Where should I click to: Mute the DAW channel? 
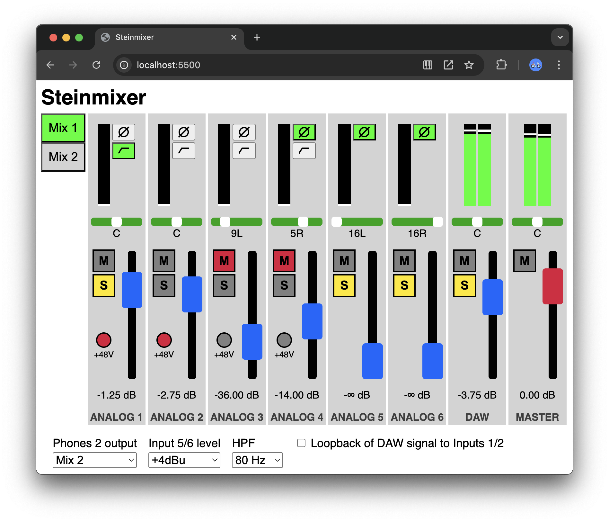(464, 261)
